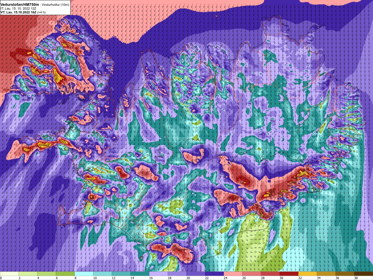Pick the green 4–6 legend swatch
The width and height of the screenshot is (373, 280).
pyautogui.click(x=47, y=274)
